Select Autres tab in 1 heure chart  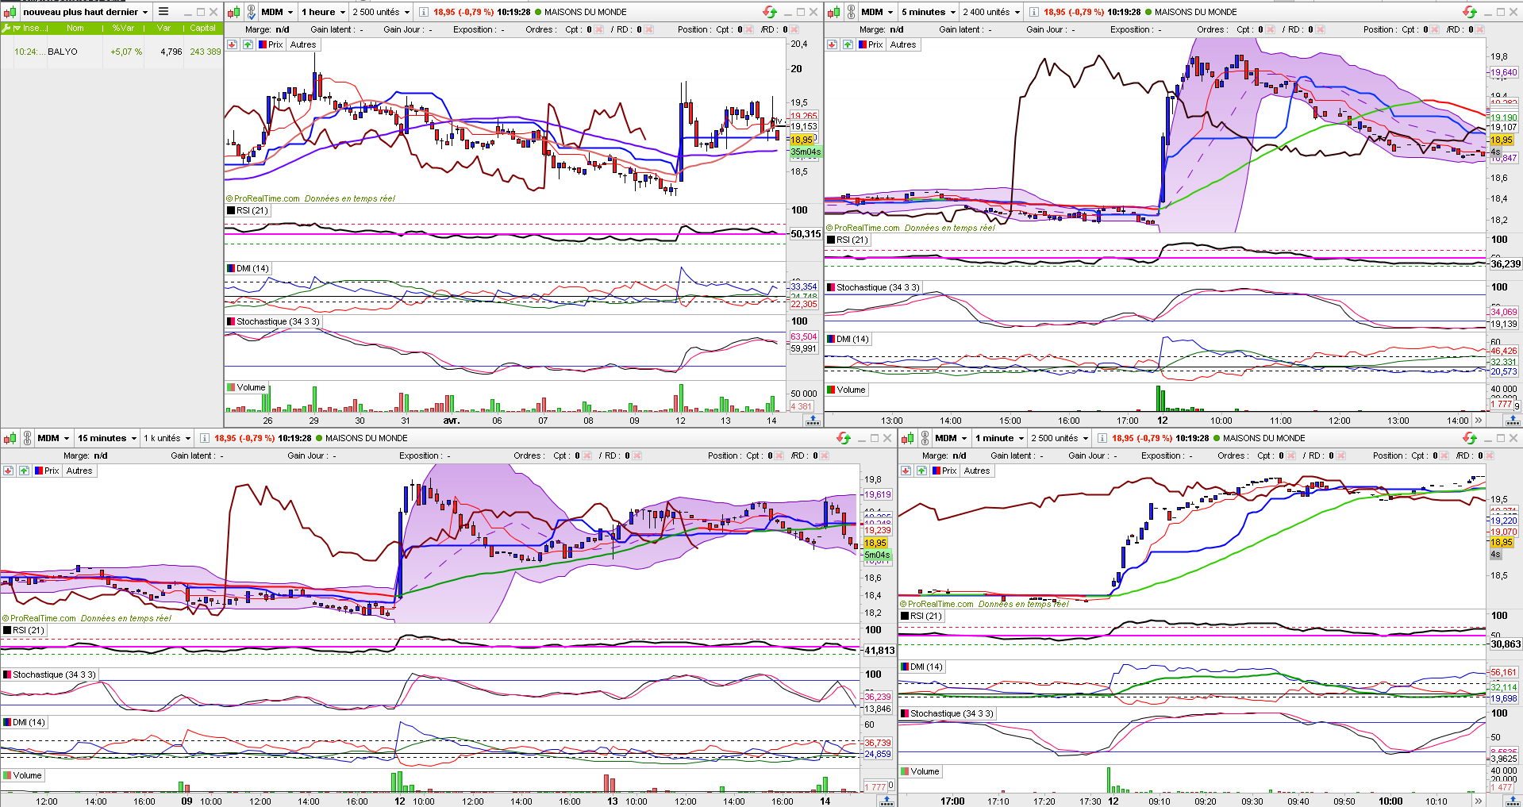coord(303,44)
